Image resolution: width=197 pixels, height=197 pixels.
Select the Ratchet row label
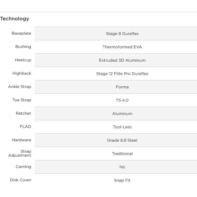pyautogui.click(x=23, y=113)
